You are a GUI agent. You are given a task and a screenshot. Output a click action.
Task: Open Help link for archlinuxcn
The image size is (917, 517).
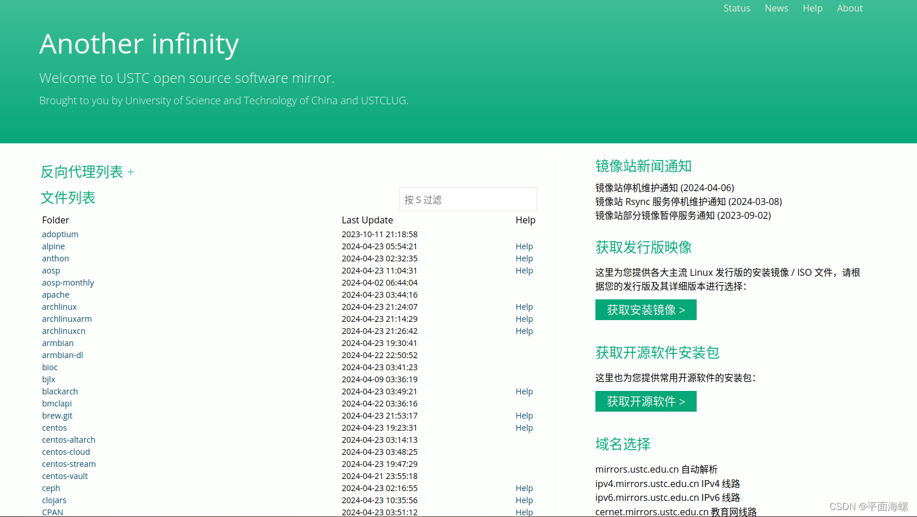point(524,331)
